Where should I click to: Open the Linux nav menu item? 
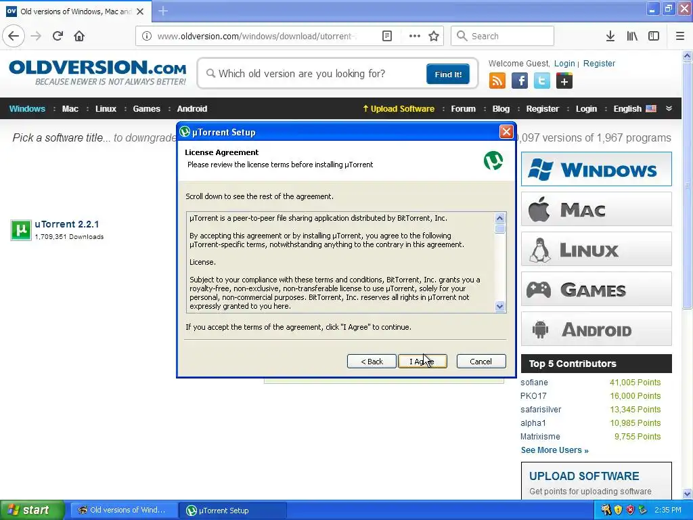(x=106, y=109)
